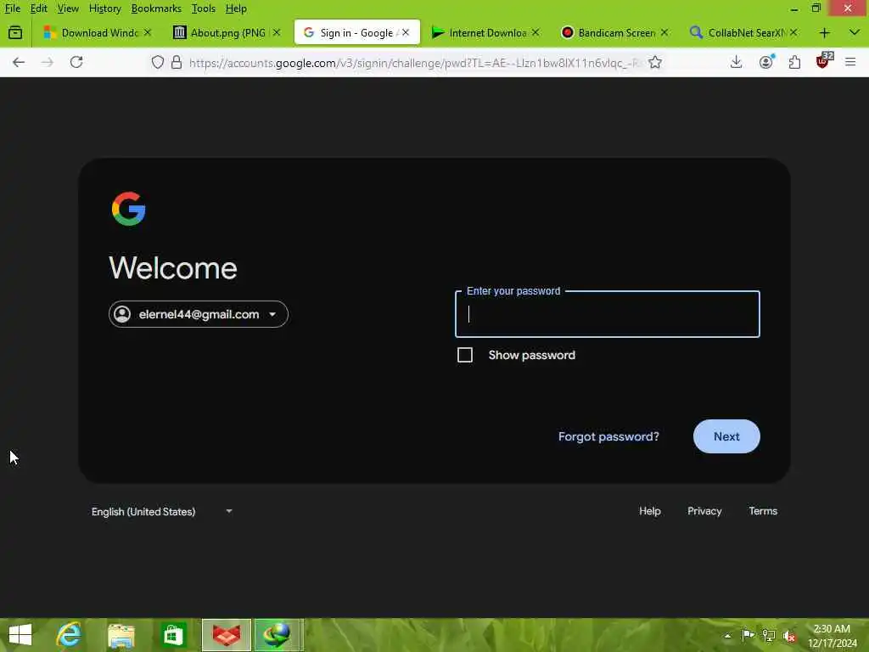Click the Next button
Image resolution: width=869 pixels, height=652 pixels.
(x=726, y=436)
